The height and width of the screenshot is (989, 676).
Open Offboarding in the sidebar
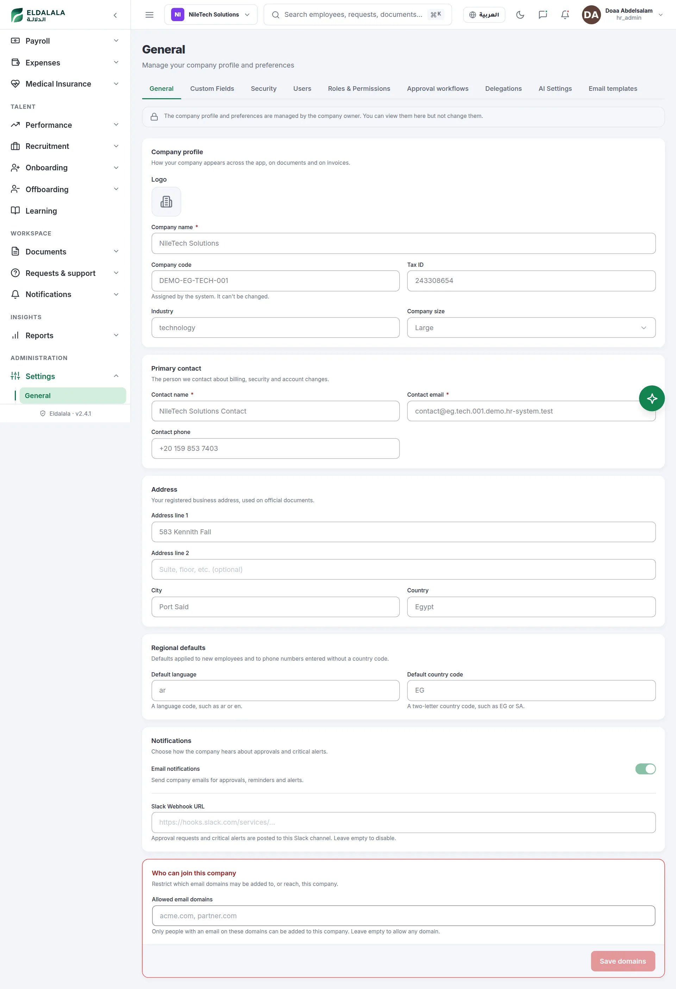click(x=65, y=189)
